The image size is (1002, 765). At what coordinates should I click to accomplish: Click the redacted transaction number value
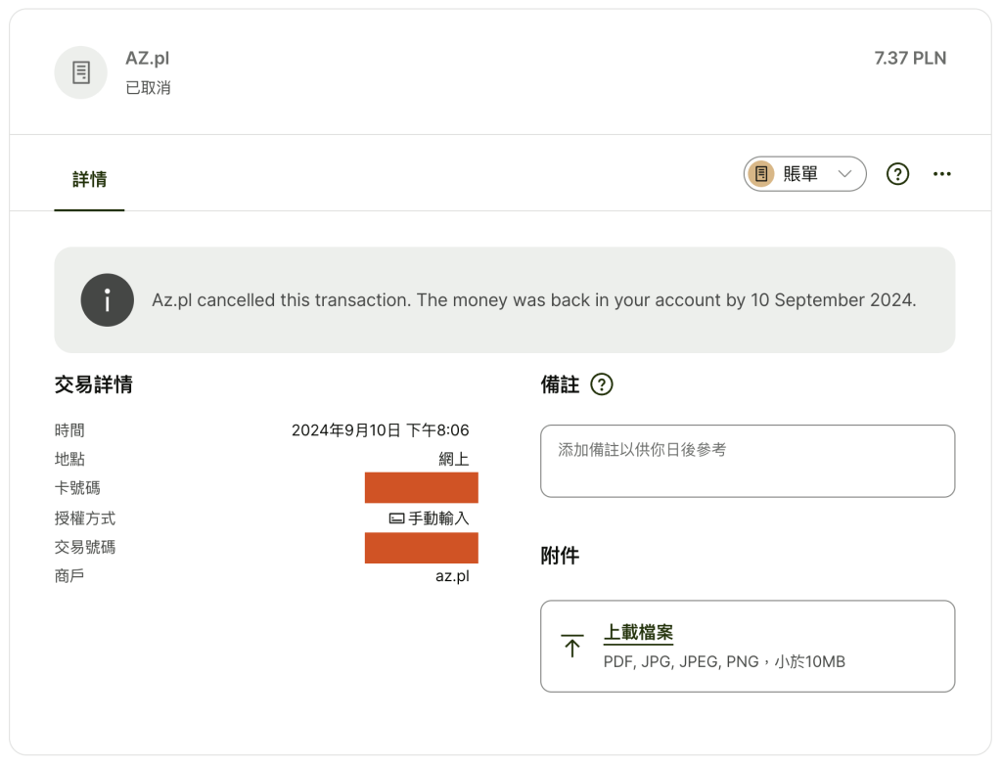coord(421,548)
